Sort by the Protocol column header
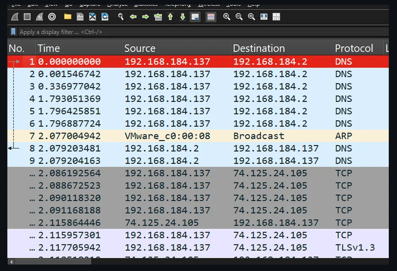This screenshot has width=397, height=271. [358, 48]
